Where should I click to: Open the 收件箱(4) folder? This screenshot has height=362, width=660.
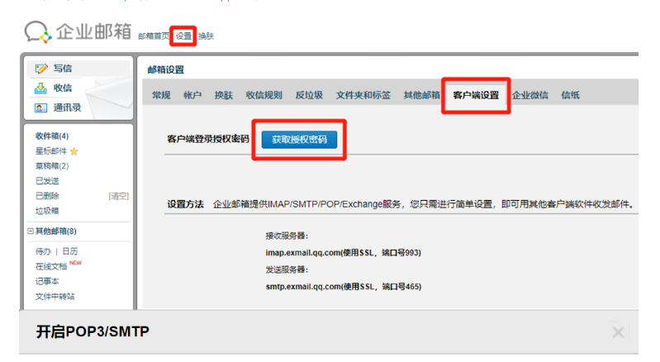52,136
